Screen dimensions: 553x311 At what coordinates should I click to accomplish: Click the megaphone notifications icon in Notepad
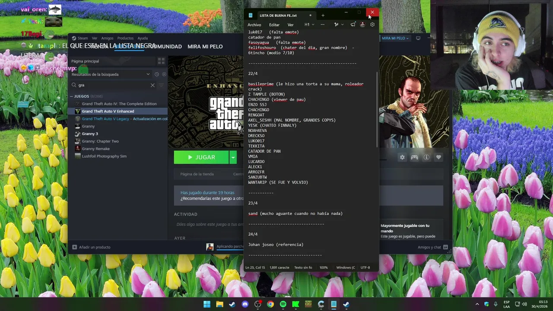(353, 25)
